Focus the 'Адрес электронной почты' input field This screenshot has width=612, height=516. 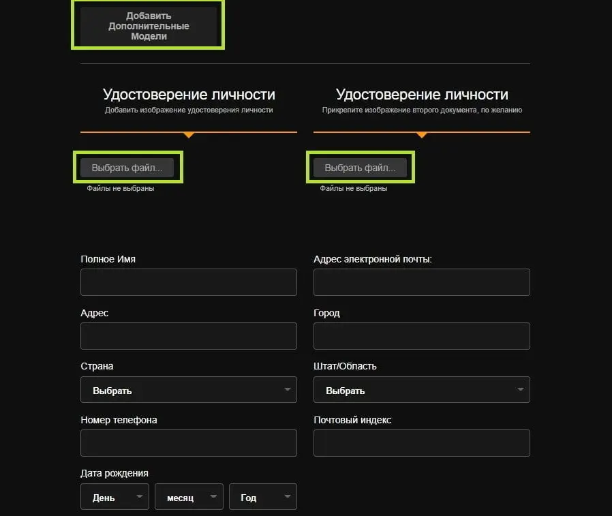click(422, 282)
